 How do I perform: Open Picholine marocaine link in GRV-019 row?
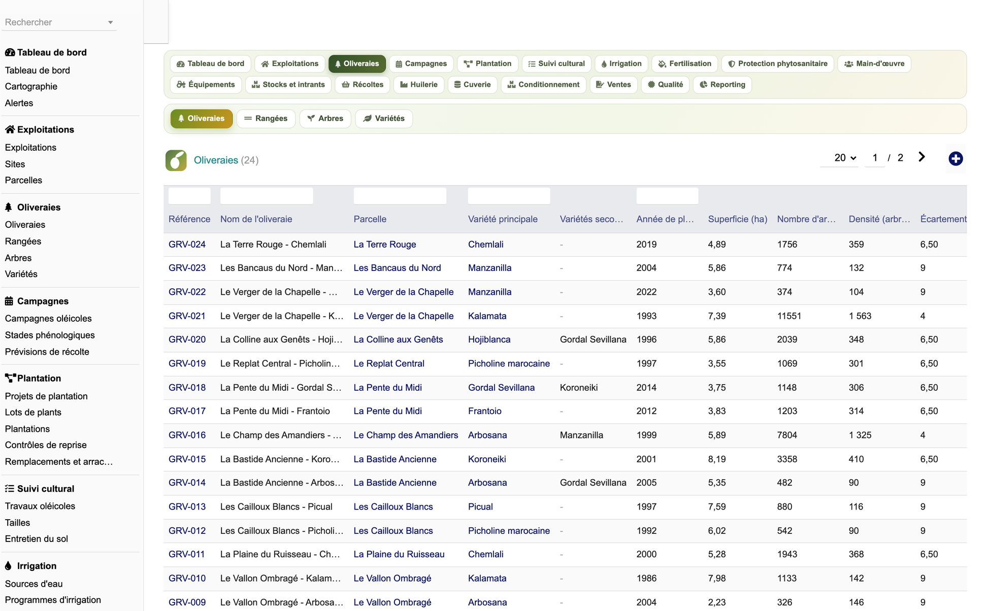click(509, 364)
